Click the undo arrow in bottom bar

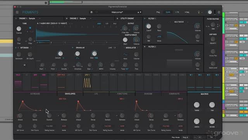[195, 137]
